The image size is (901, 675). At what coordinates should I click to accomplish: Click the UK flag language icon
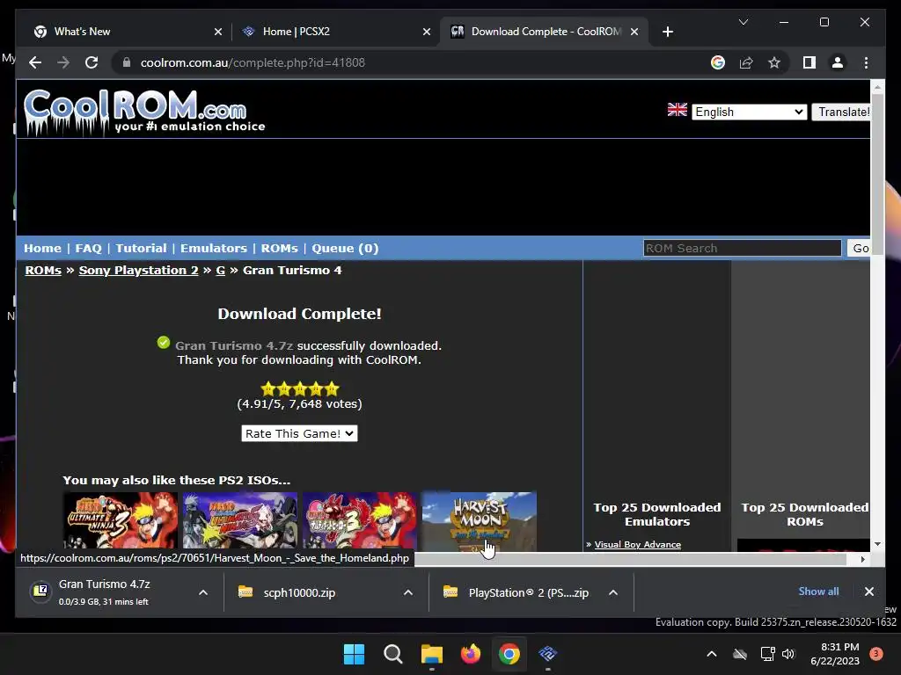tap(677, 110)
